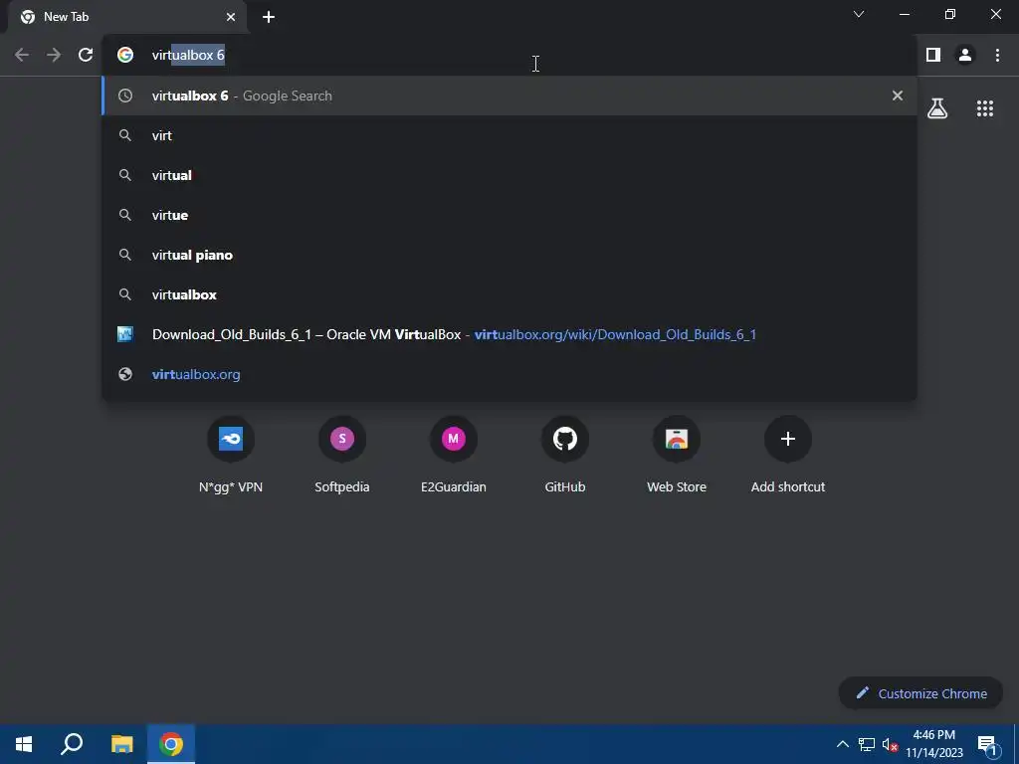The image size is (1019, 764).
Task: Select the 'virtualbox' search suggestion
Action: click(509, 294)
